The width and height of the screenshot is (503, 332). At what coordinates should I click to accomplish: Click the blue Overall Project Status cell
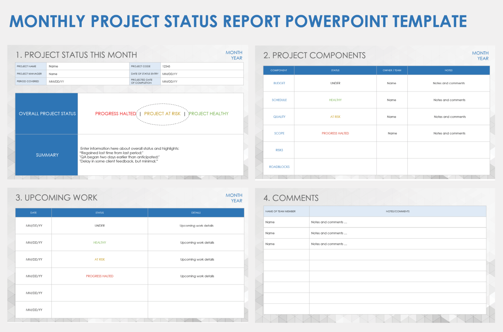(x=47, y=114)
